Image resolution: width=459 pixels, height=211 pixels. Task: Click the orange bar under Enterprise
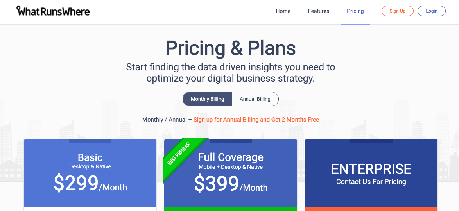[x=371, y=209]
